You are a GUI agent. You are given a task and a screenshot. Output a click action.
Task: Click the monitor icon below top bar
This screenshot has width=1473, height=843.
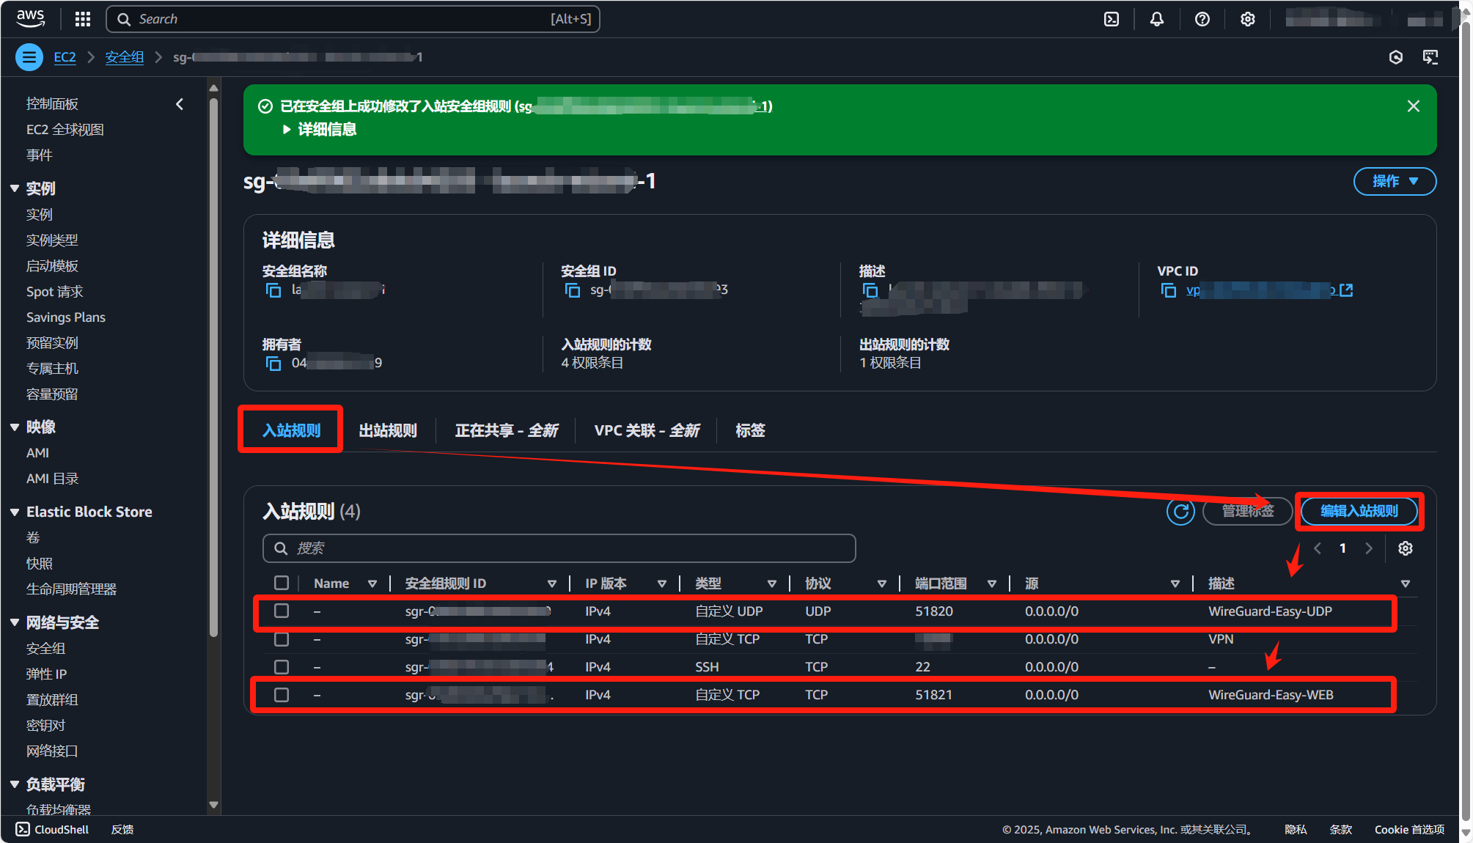[1430, 57]
